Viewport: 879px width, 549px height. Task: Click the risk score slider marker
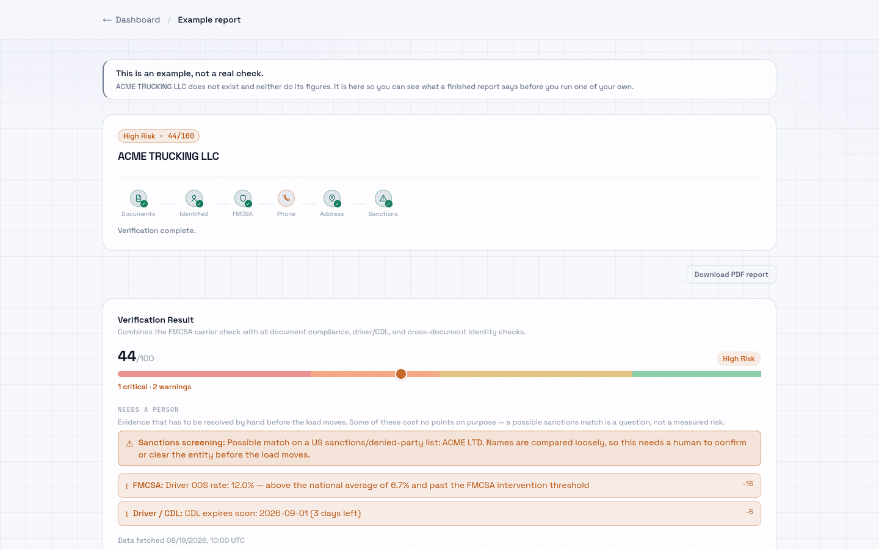401,374
